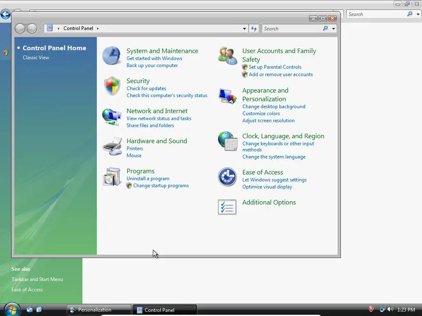Click the taskbar clock showing 1:23 PM
The width and height of the screenshot is (422, 316).
pos(406,309)
